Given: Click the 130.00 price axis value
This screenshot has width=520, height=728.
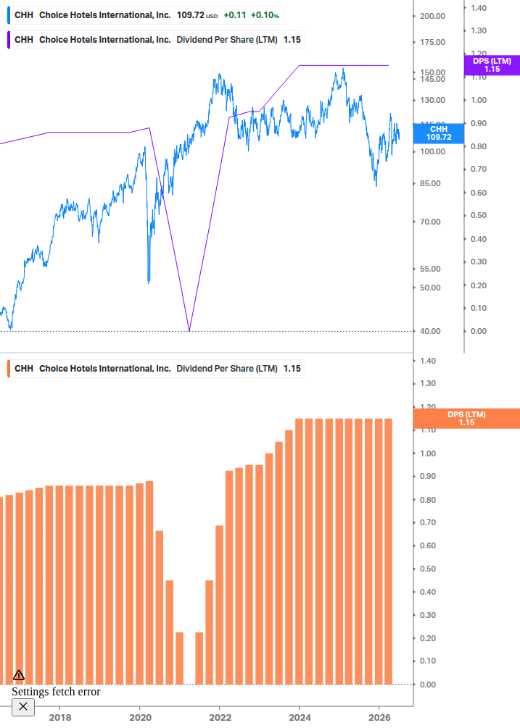Looking at the screenshot, I should pyautogui.click(x=432, y=100).
